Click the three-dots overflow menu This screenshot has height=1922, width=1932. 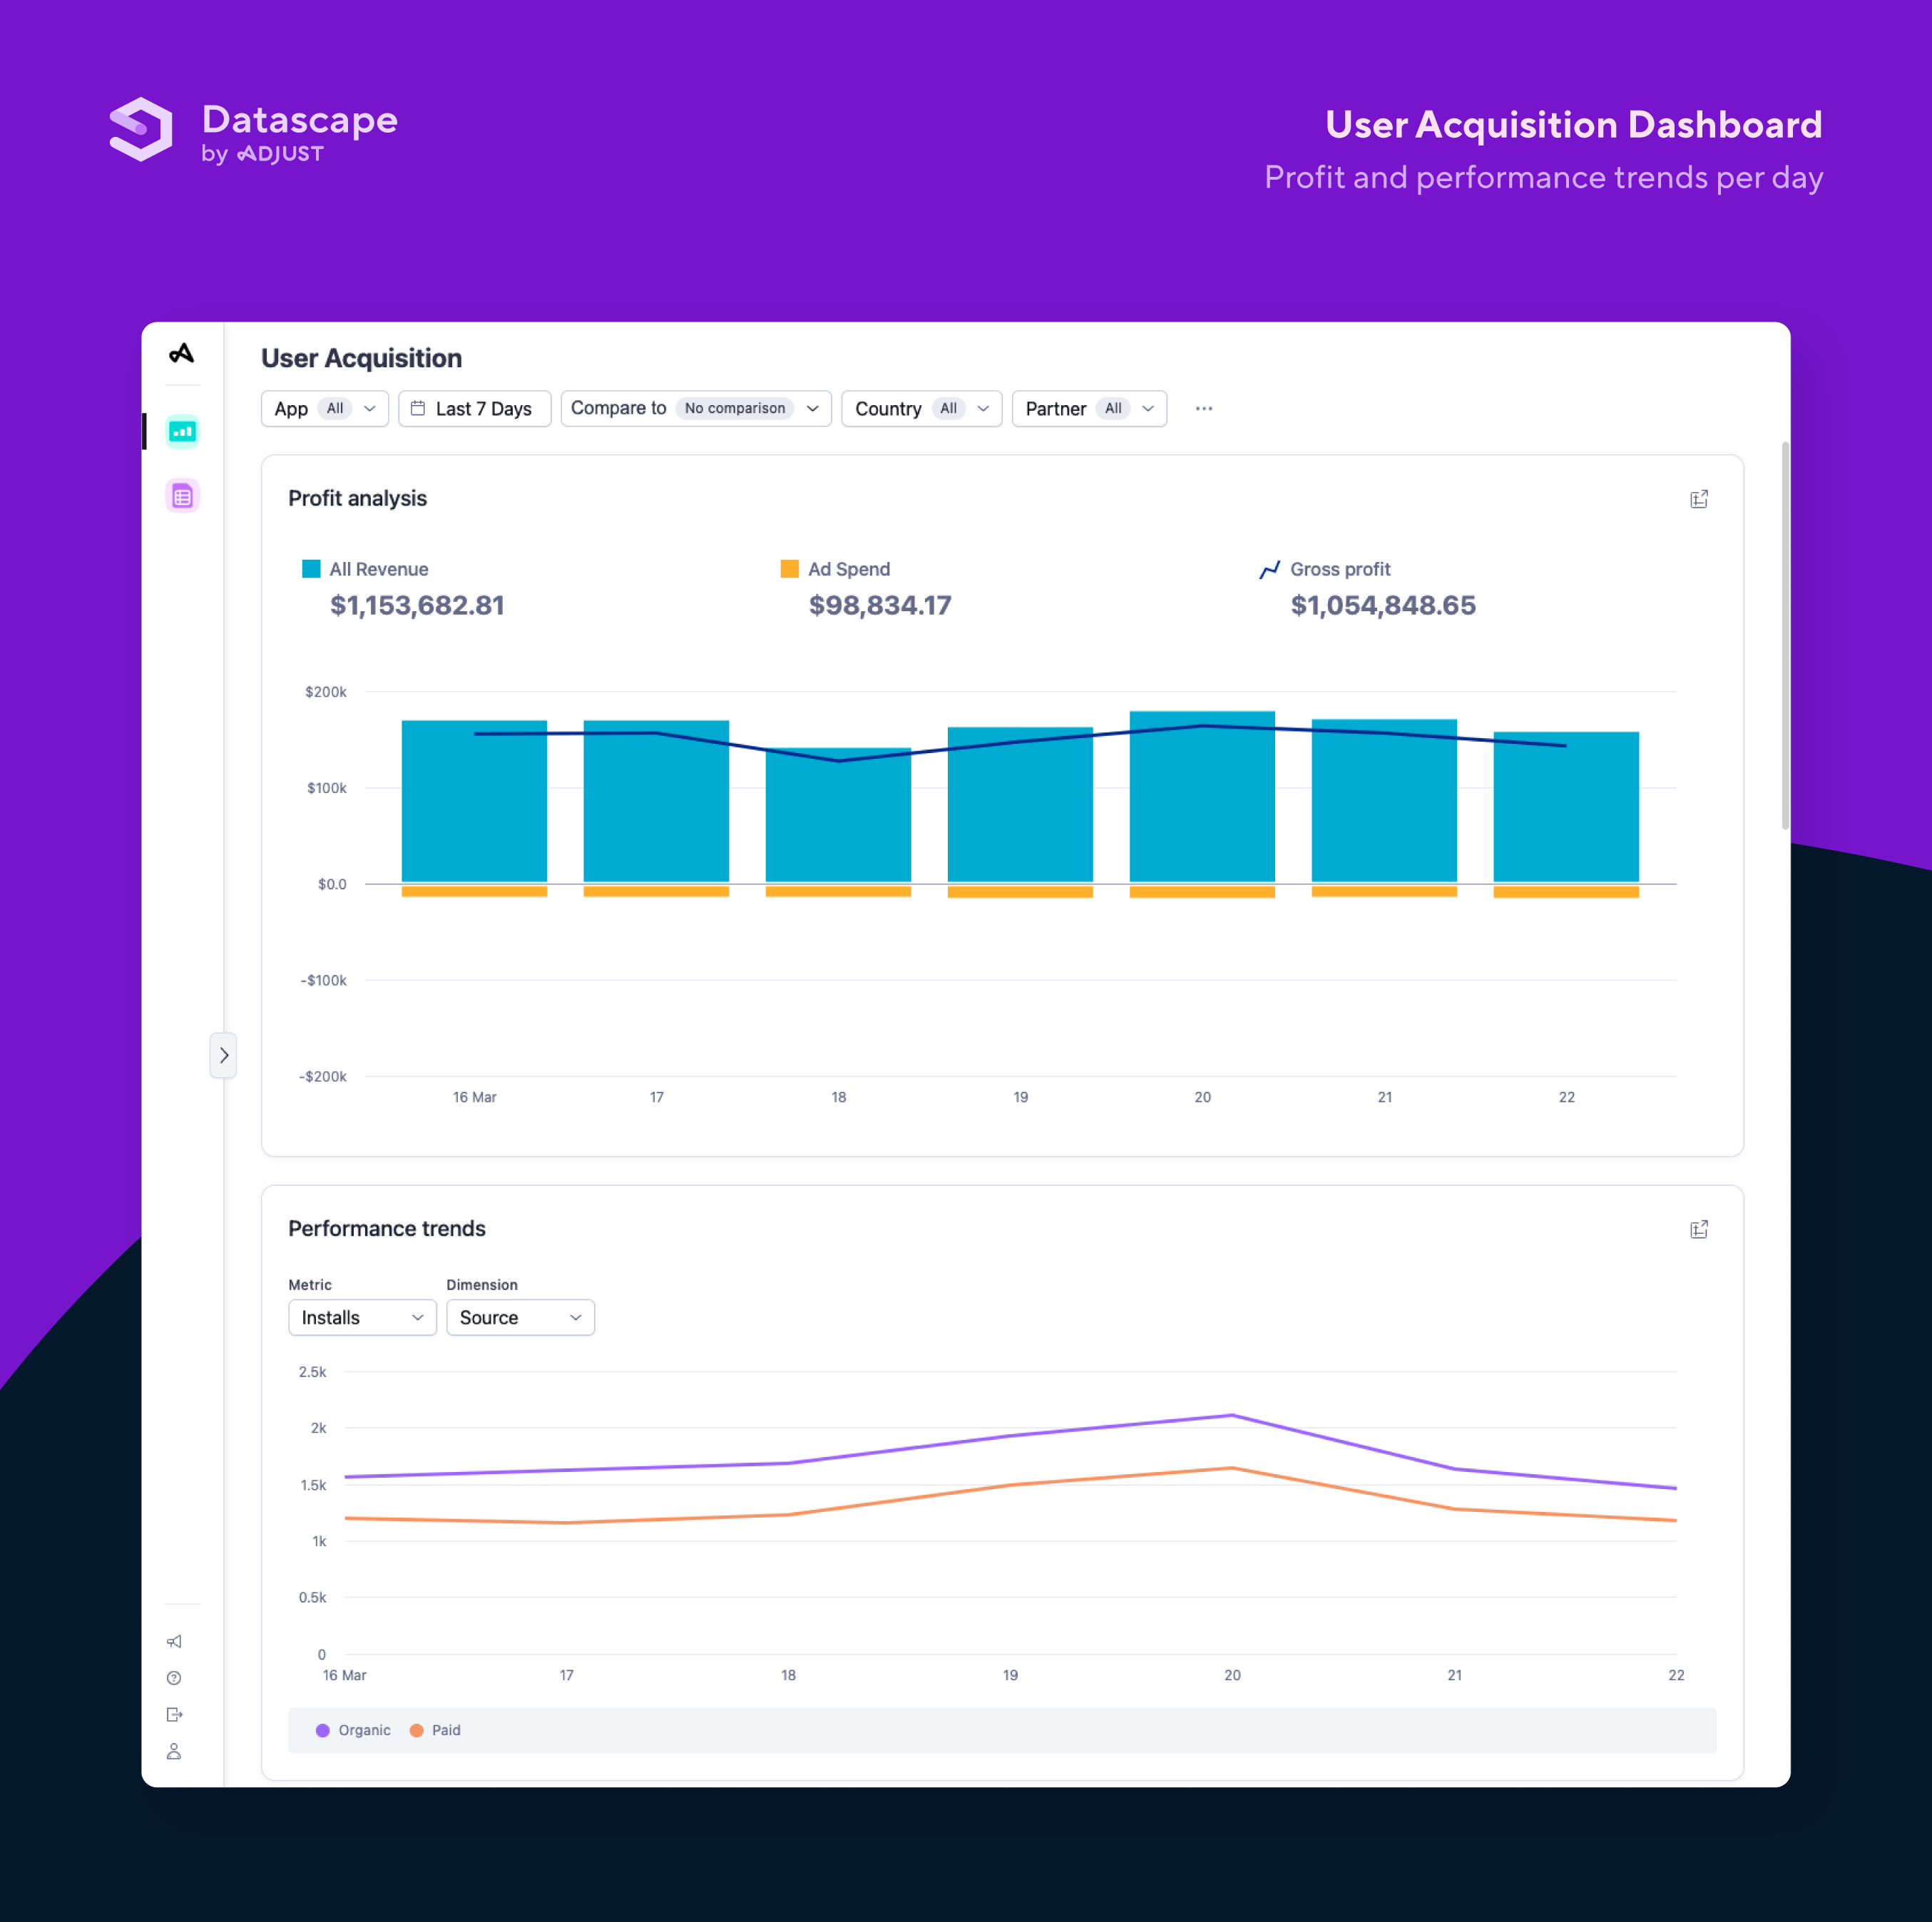[x=1204, y=410]
